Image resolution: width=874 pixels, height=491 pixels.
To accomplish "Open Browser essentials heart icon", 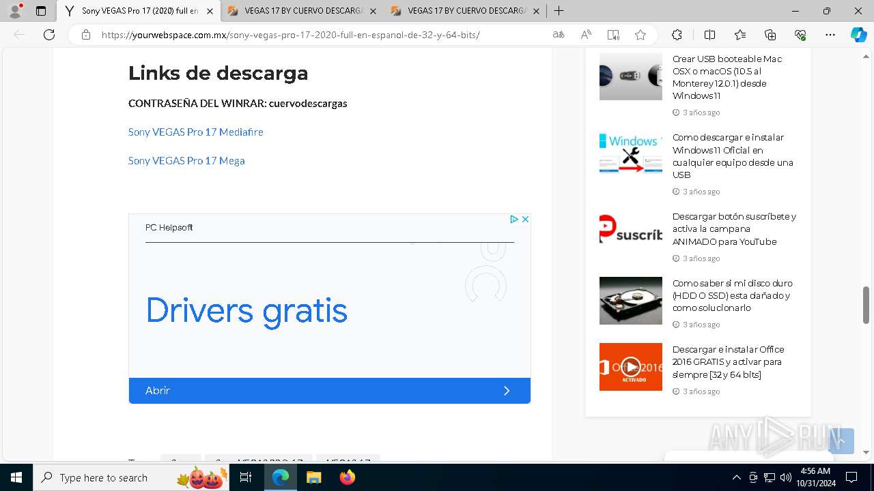I will 800,35.
